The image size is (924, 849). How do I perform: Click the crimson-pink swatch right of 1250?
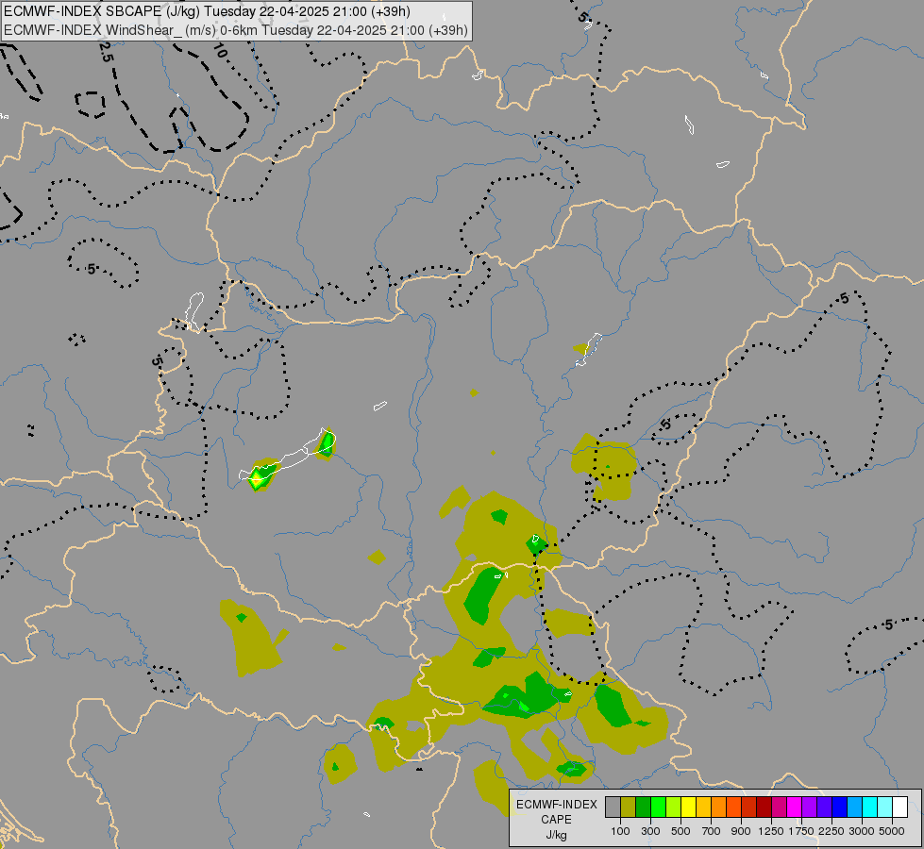[779, 807]
